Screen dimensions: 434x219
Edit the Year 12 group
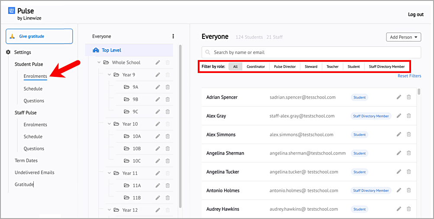tap(158, 210)
